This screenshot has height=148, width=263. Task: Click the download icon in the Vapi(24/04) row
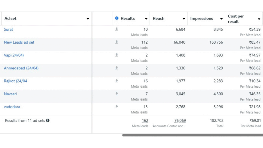(117, 55)
